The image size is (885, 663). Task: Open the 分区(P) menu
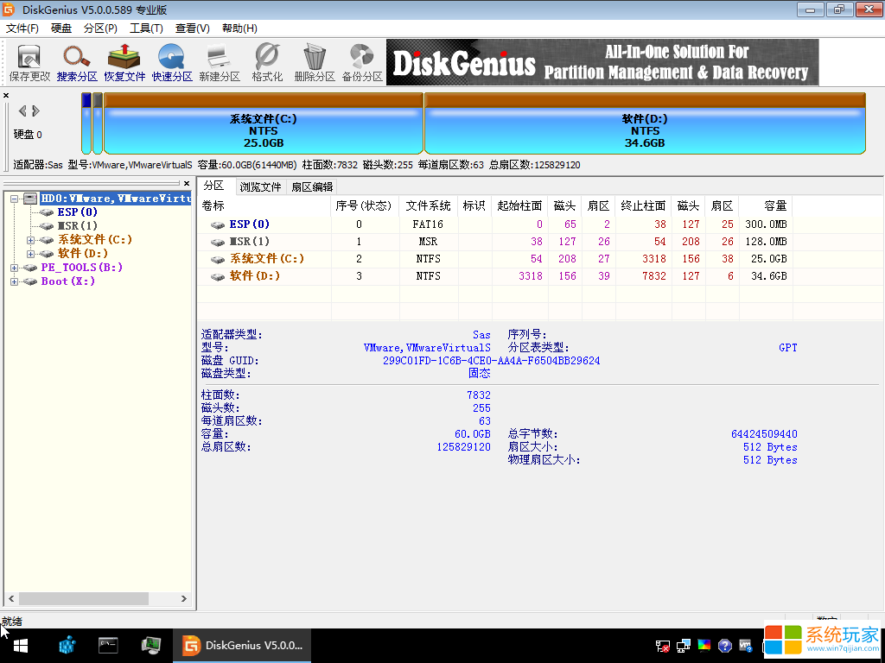click(x=100, y=28)
